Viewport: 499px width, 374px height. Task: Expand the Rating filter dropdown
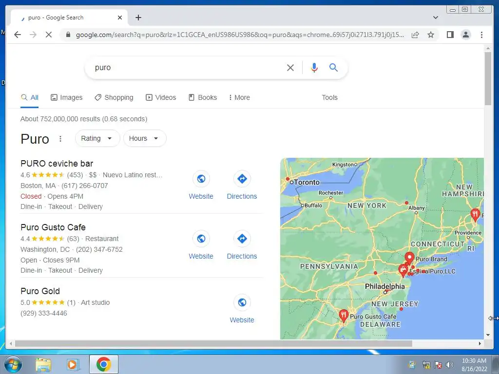click(97, 138)
